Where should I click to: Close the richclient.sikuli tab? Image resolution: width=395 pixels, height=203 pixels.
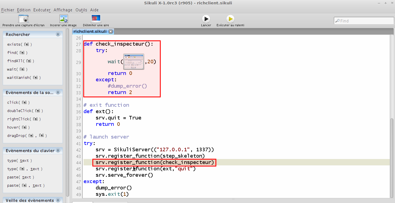pos(111,32)
